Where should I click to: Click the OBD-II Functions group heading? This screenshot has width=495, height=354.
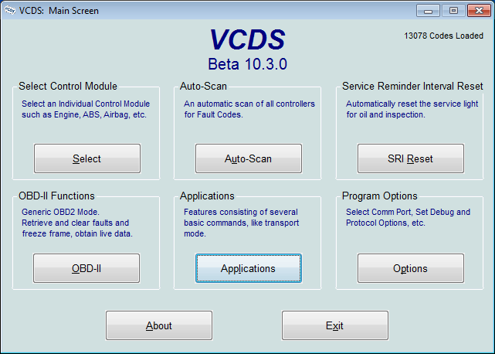56,196
